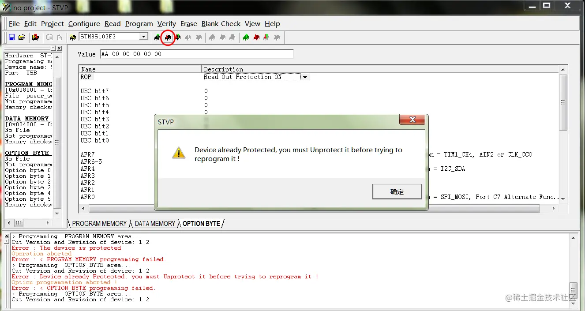Open the View menu
Screen dimensions: 585x311
coord(252,24)
